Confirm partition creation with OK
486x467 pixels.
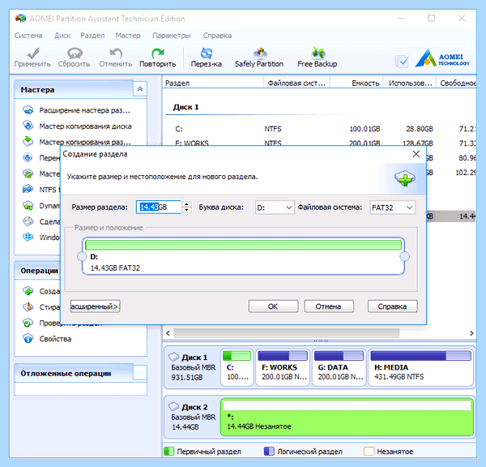click(273, 306)
